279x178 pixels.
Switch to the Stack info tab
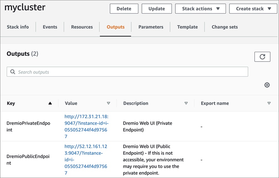point(18,27)
